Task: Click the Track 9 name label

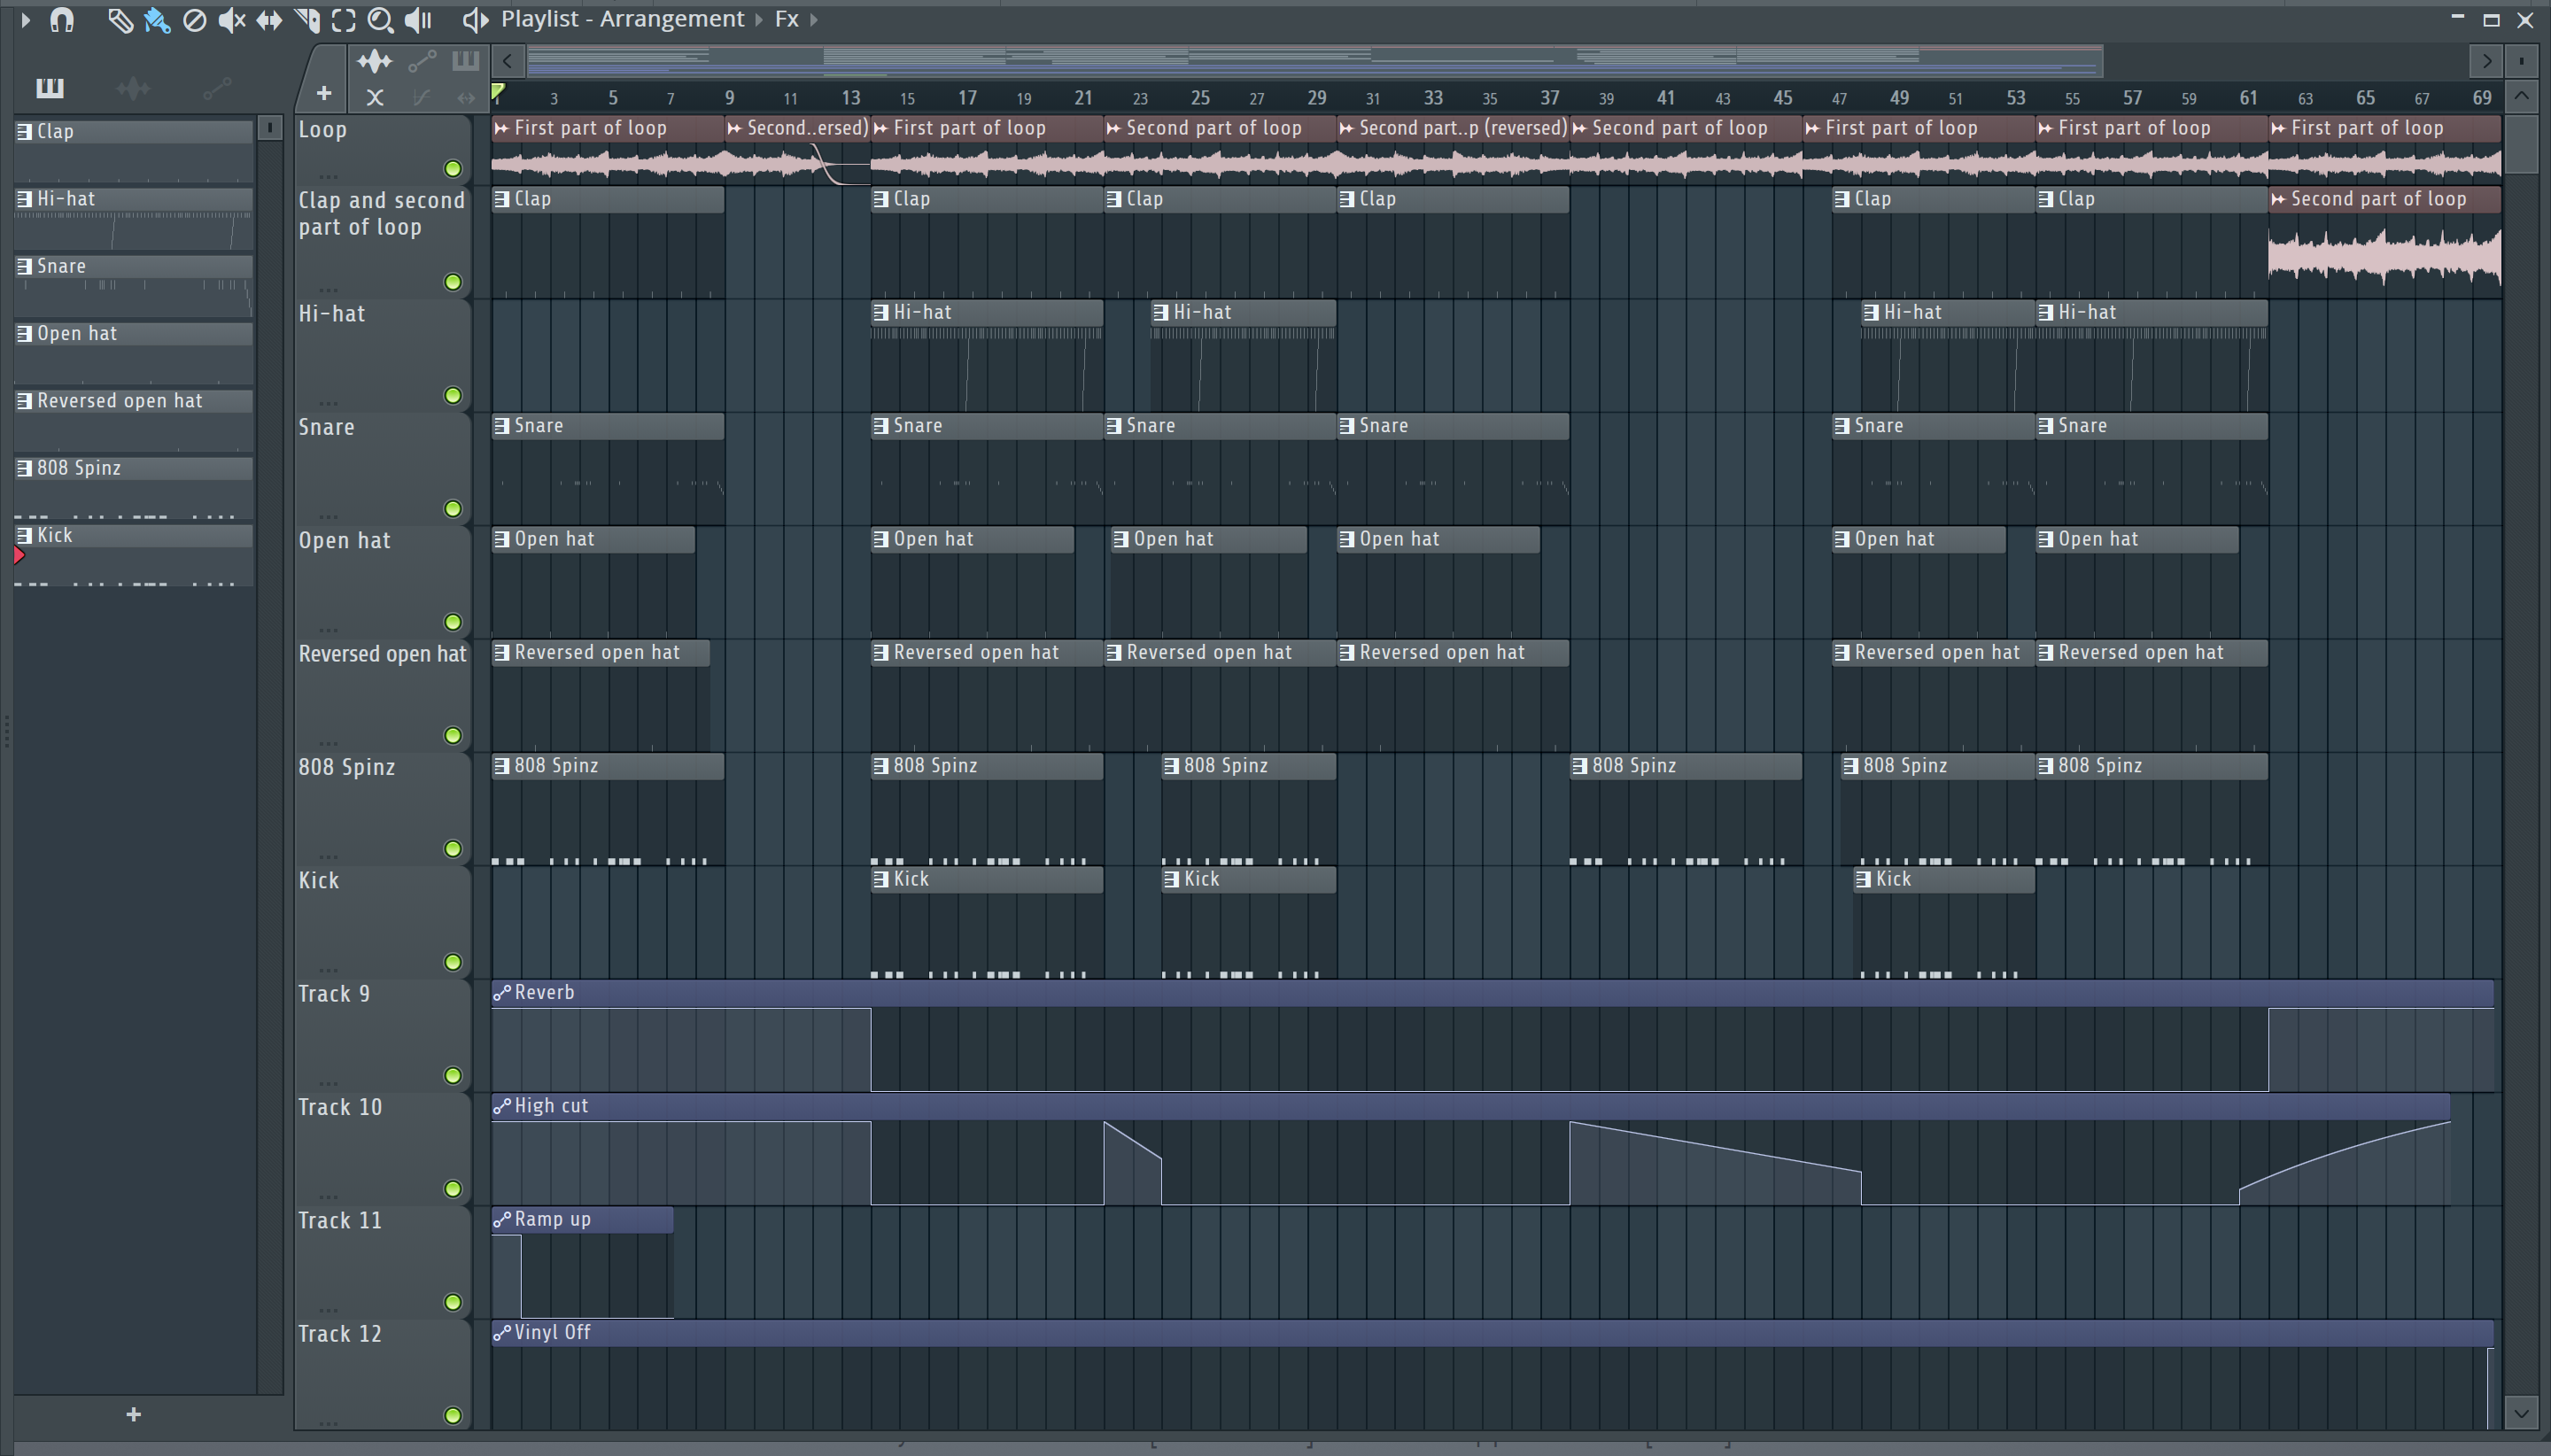Action: tap(334, 994)
